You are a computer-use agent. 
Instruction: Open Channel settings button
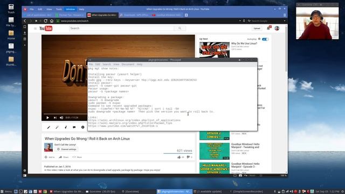click(66, 149)
